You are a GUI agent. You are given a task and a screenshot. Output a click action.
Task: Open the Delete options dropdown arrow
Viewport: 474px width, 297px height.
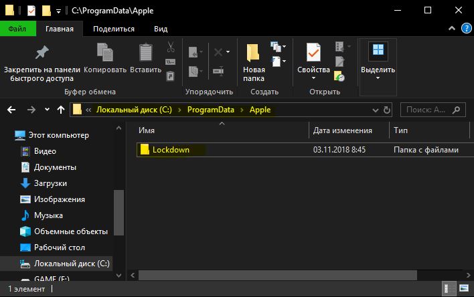228,52
